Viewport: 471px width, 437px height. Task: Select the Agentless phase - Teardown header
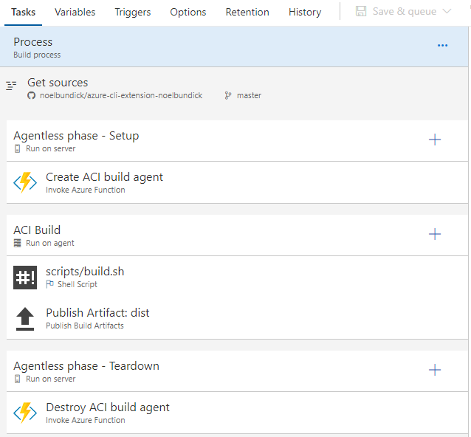coord(237,371)
